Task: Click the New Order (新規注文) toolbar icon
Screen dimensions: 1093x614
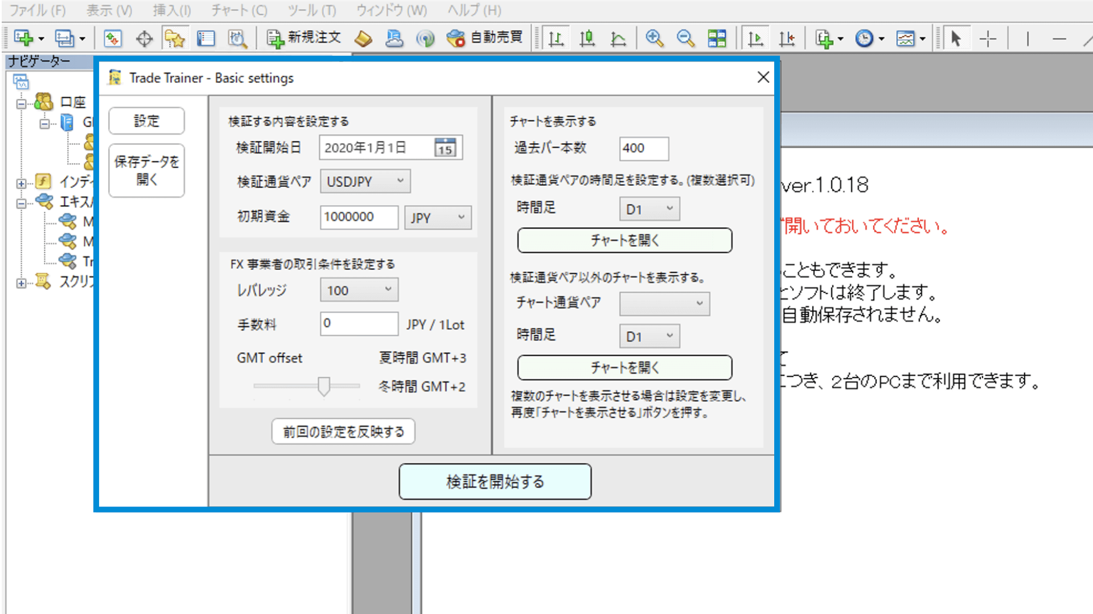Action: (305, 38)
